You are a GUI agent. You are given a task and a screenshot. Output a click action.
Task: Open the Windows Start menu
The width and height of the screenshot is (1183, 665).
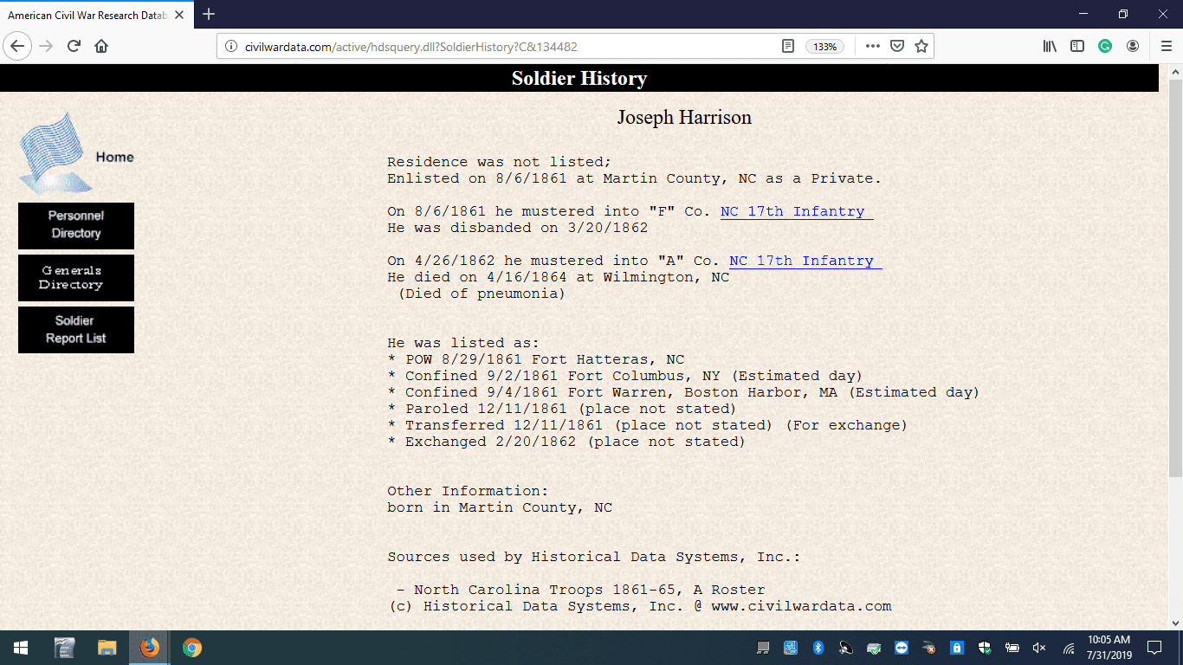click(x=21, y=648)
